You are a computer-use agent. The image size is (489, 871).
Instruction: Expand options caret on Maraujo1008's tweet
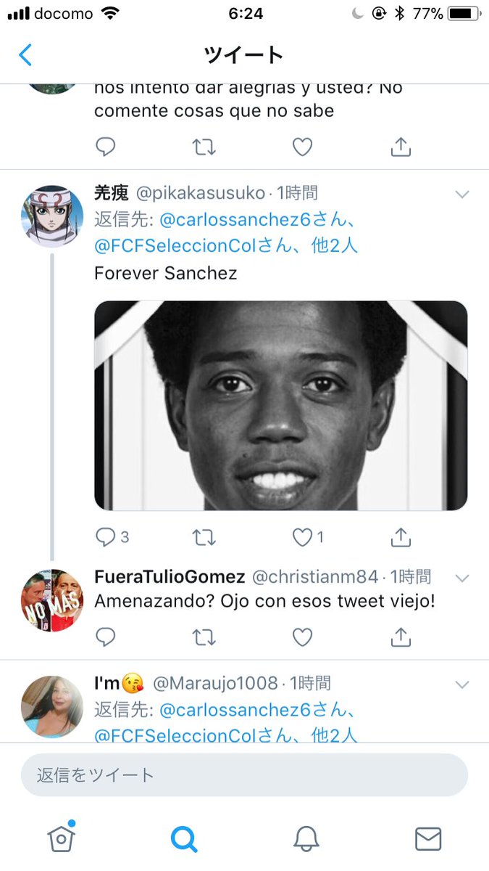[461, 684]
